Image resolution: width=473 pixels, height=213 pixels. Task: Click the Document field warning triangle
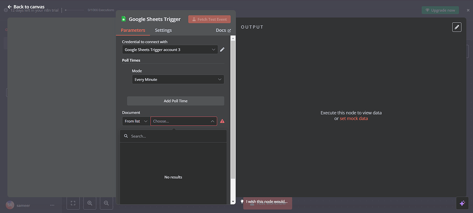(x=222, y=121)
